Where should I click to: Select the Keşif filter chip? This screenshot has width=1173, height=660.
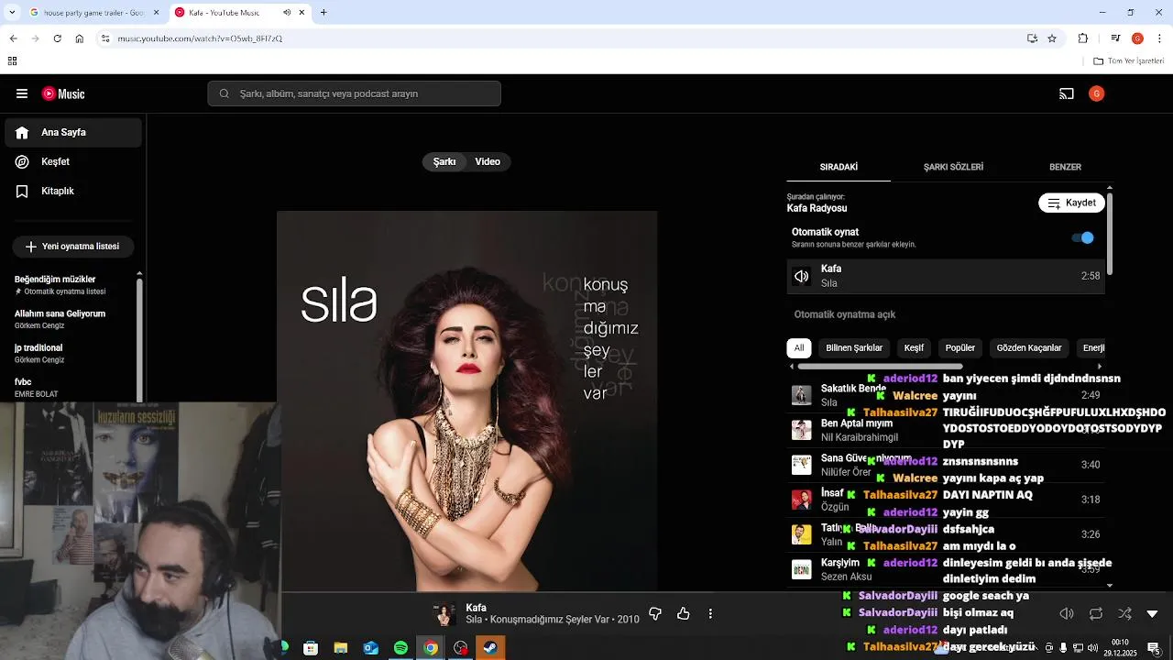click(914, 347)
